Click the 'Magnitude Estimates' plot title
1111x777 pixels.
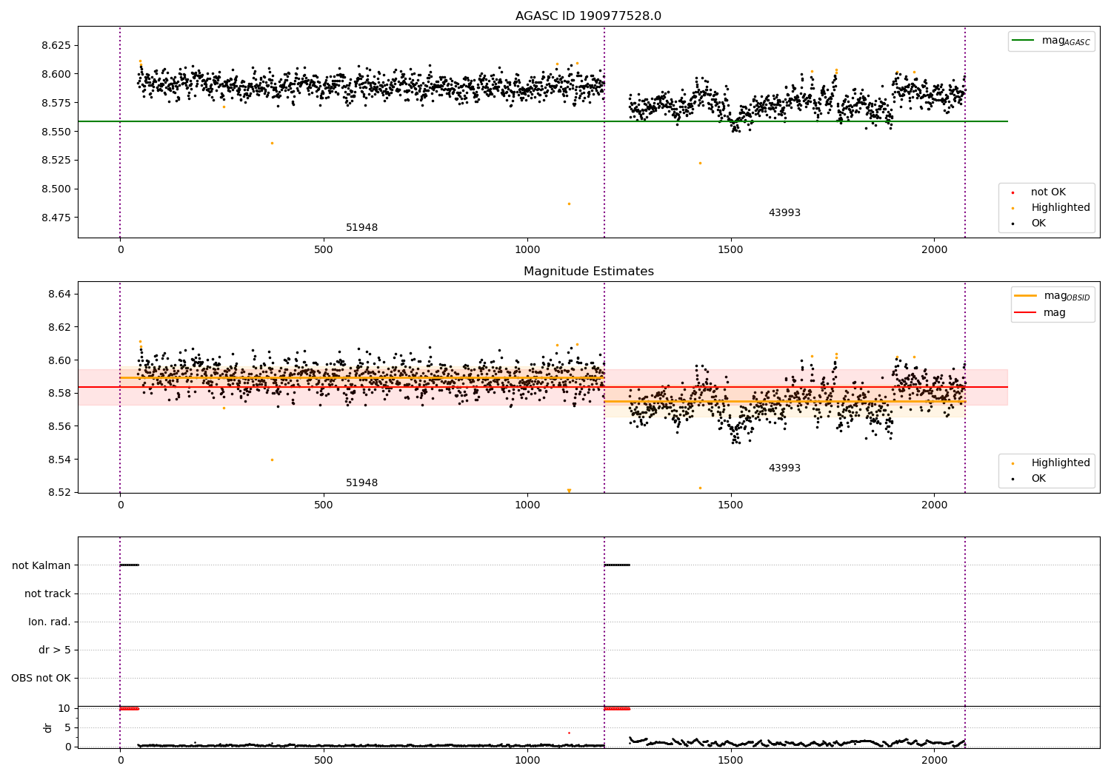(x=588, y=272)
